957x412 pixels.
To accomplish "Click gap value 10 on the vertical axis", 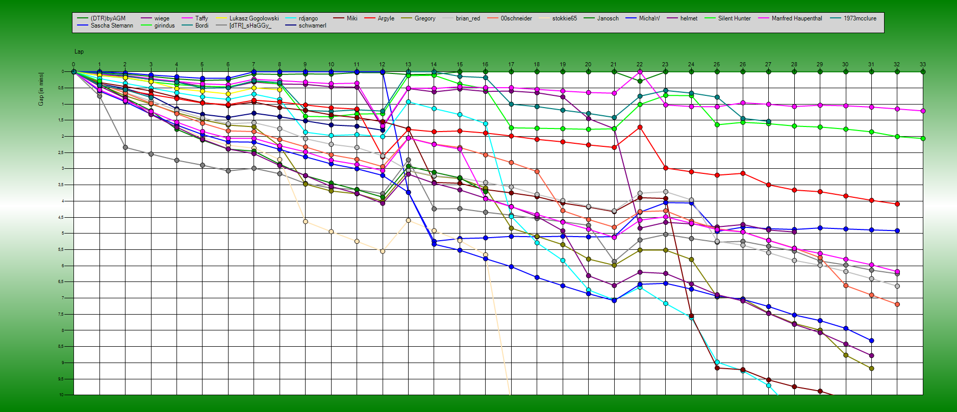I will tap(61, 395).
